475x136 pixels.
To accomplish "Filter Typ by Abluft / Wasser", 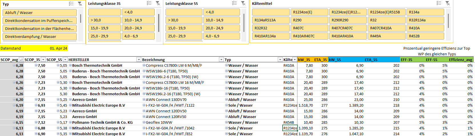I will point(40,13).
